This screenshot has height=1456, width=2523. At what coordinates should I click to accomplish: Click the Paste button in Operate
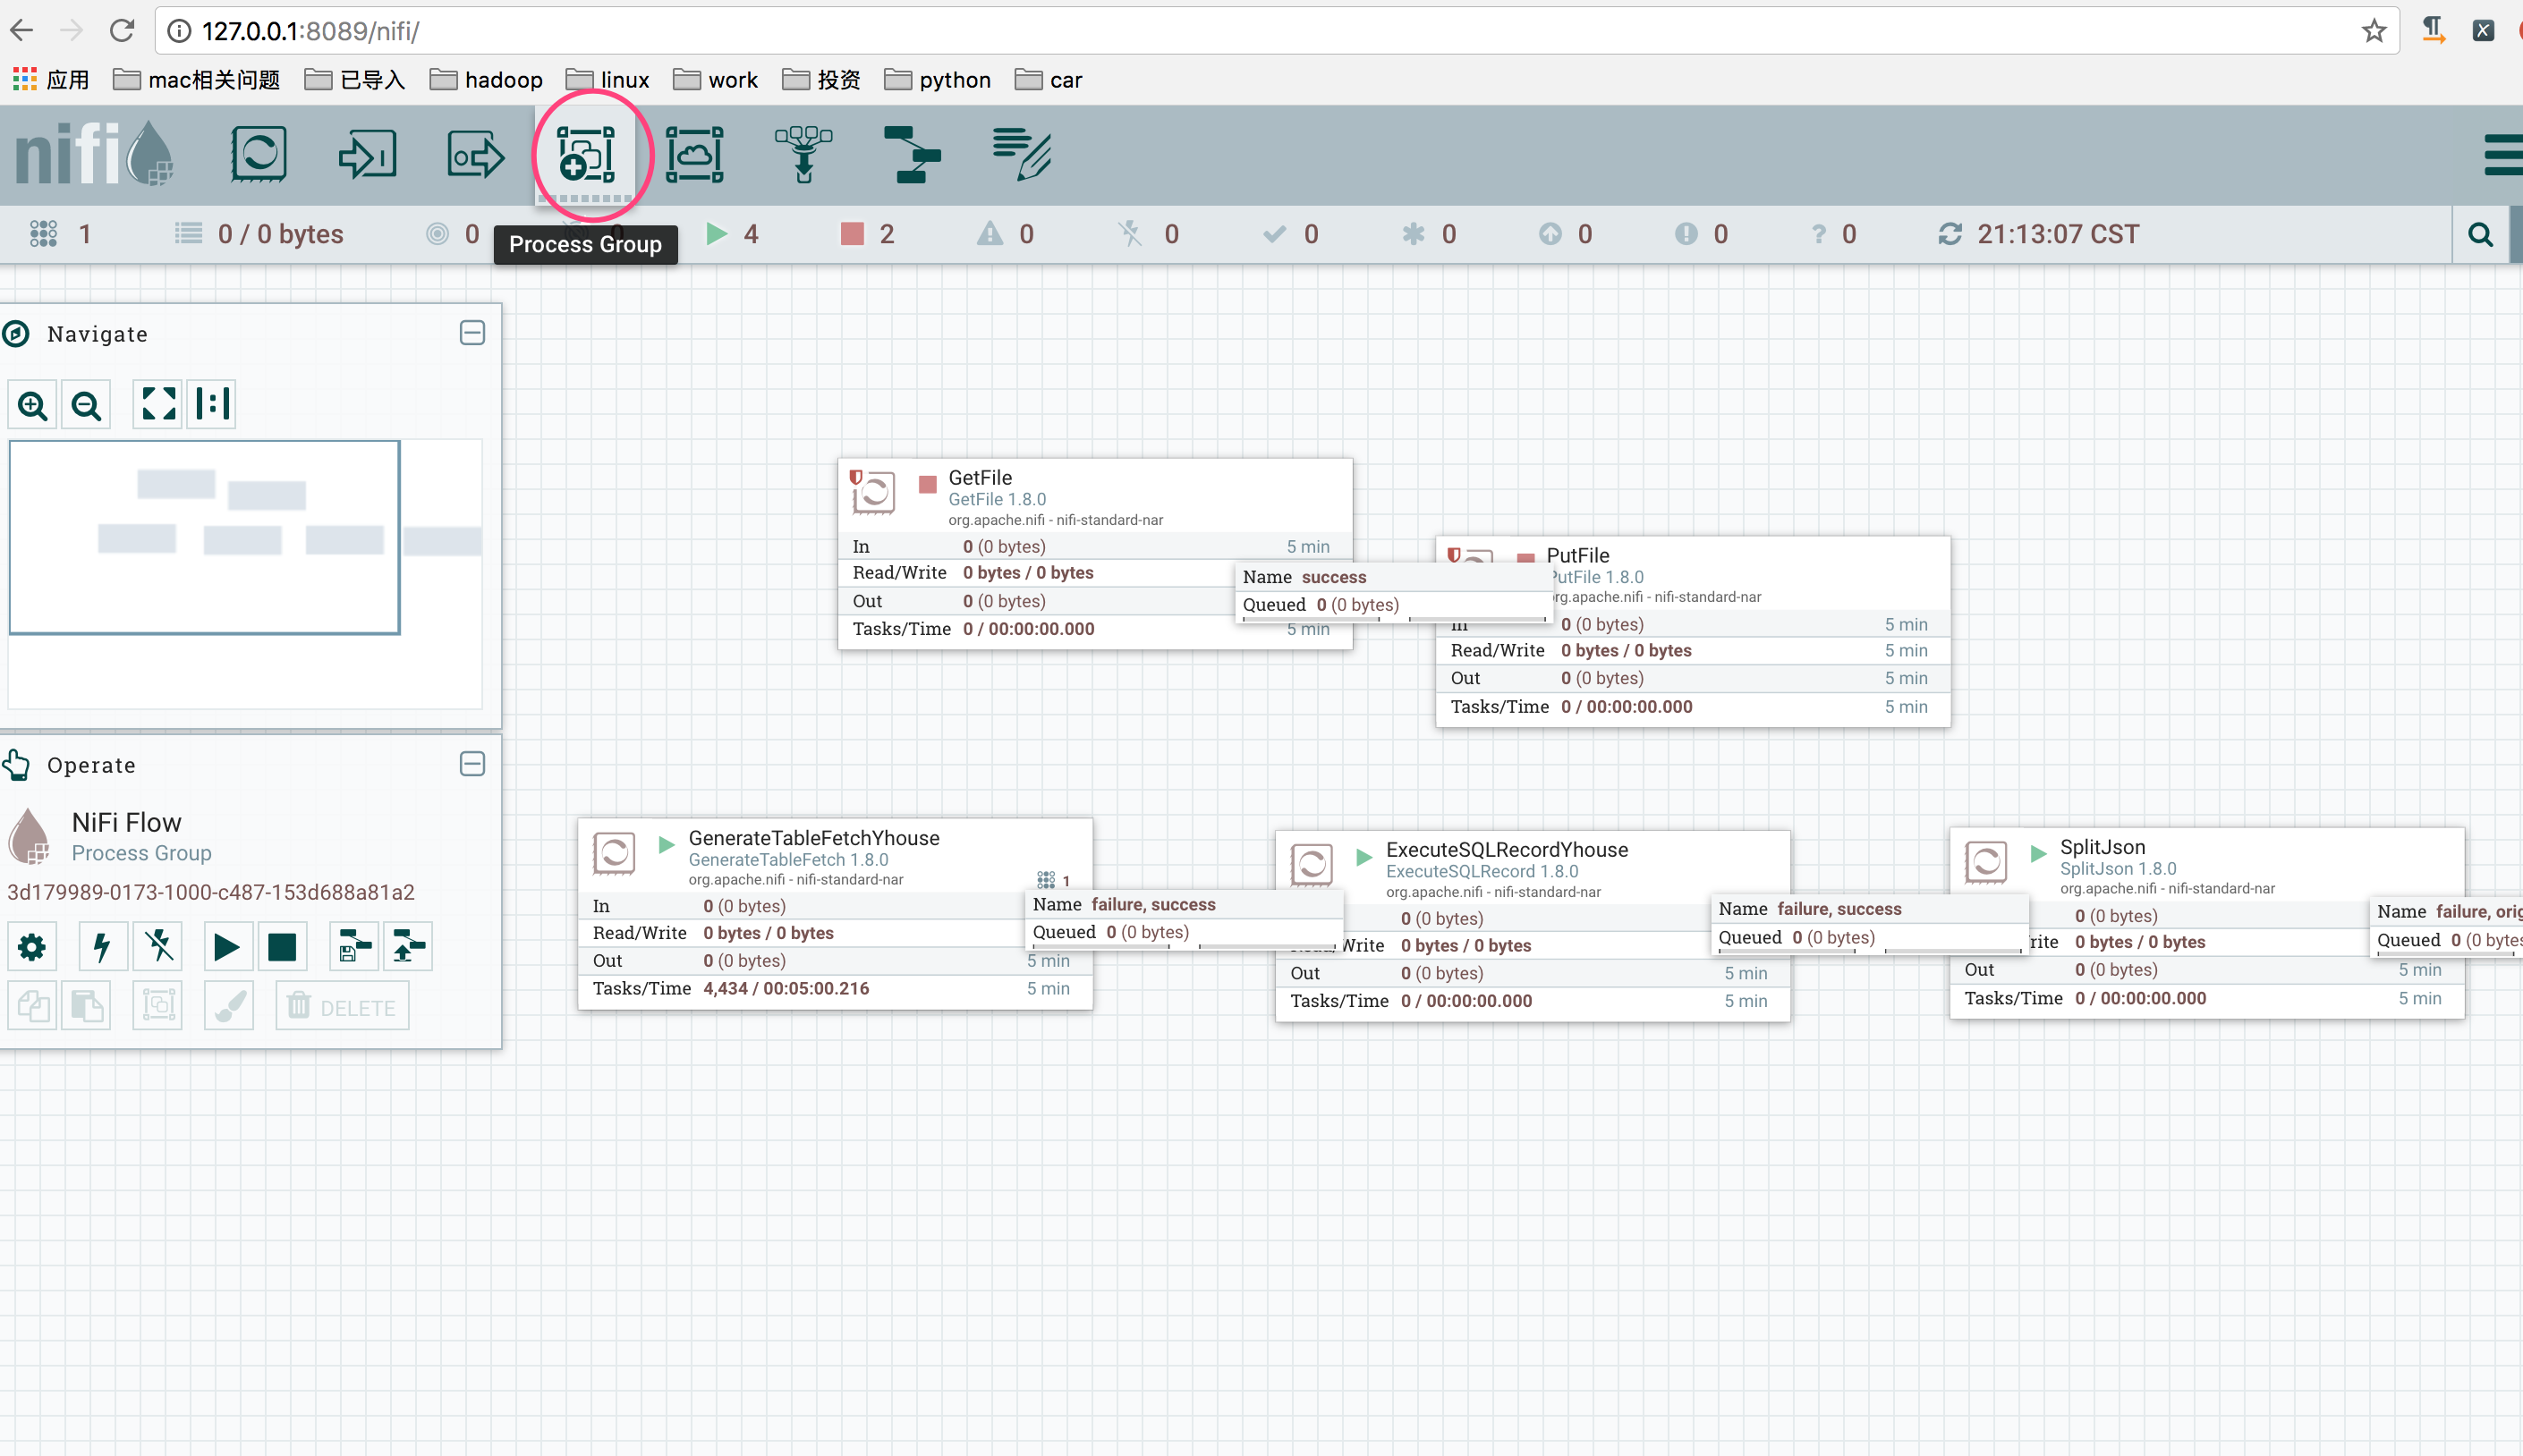(x=86, y=1005)
